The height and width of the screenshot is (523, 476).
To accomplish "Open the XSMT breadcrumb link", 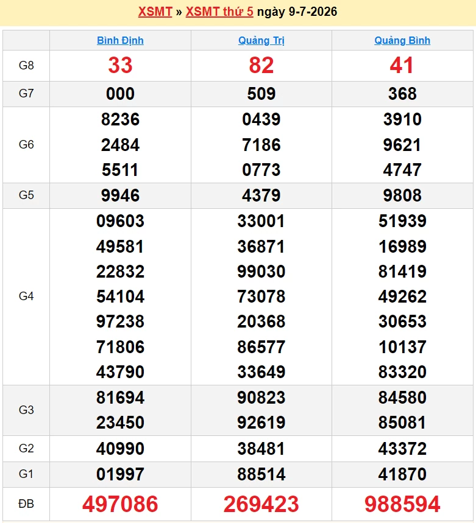I will [155, 12].
